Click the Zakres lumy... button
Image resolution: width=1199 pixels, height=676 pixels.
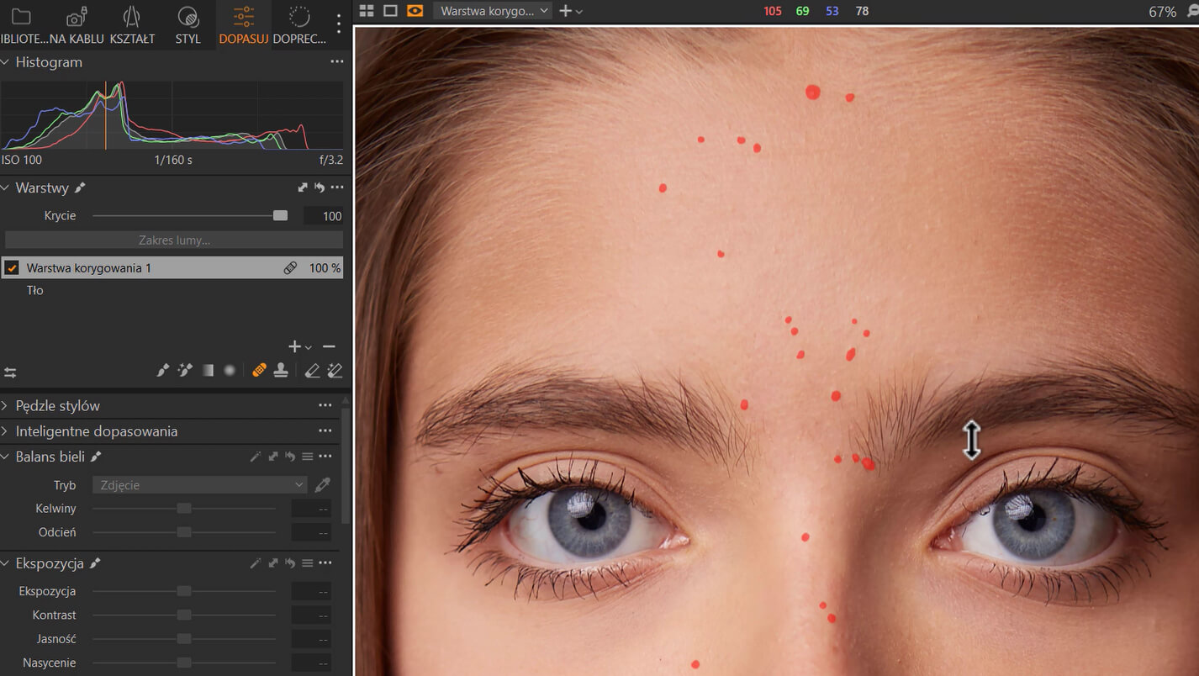coord(174,240)
